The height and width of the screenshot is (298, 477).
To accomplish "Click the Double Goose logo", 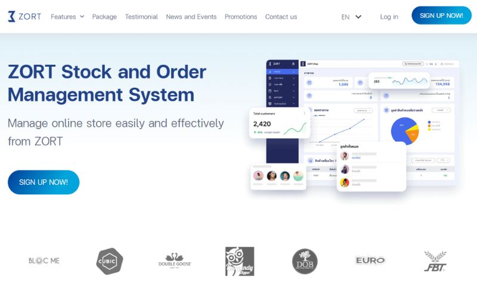I will 175,261.
